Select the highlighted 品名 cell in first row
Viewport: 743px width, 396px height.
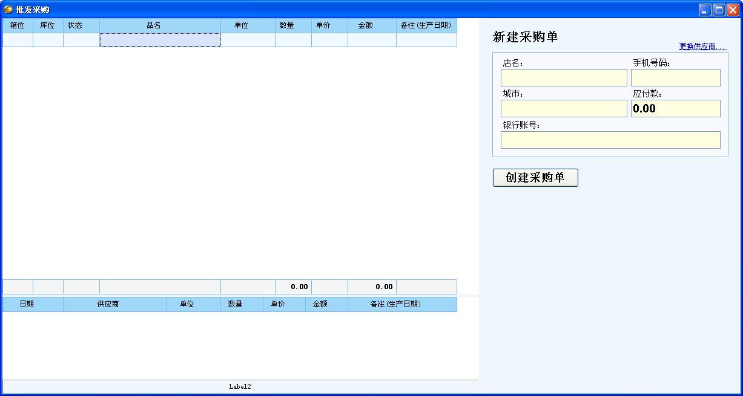(x=160, y=40)
